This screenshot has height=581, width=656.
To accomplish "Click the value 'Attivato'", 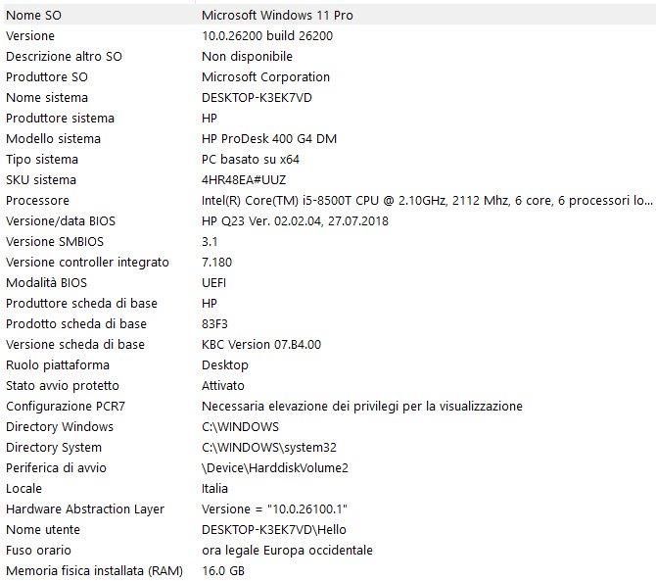I will 223,385.
